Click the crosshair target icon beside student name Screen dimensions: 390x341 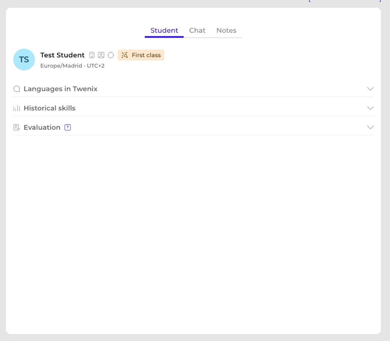pos(111,55)
